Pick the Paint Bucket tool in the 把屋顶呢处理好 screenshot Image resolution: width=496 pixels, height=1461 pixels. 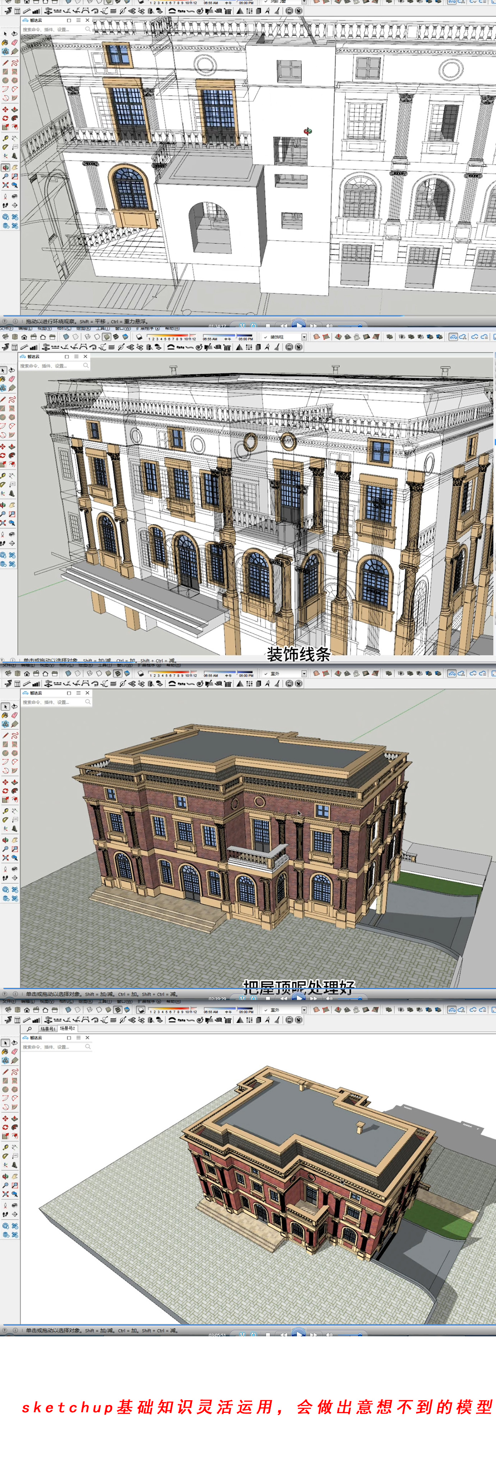[5, 716]
